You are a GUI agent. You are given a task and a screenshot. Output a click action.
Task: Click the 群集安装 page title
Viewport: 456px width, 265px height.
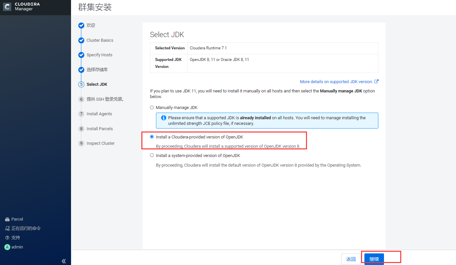coord(95,7)
